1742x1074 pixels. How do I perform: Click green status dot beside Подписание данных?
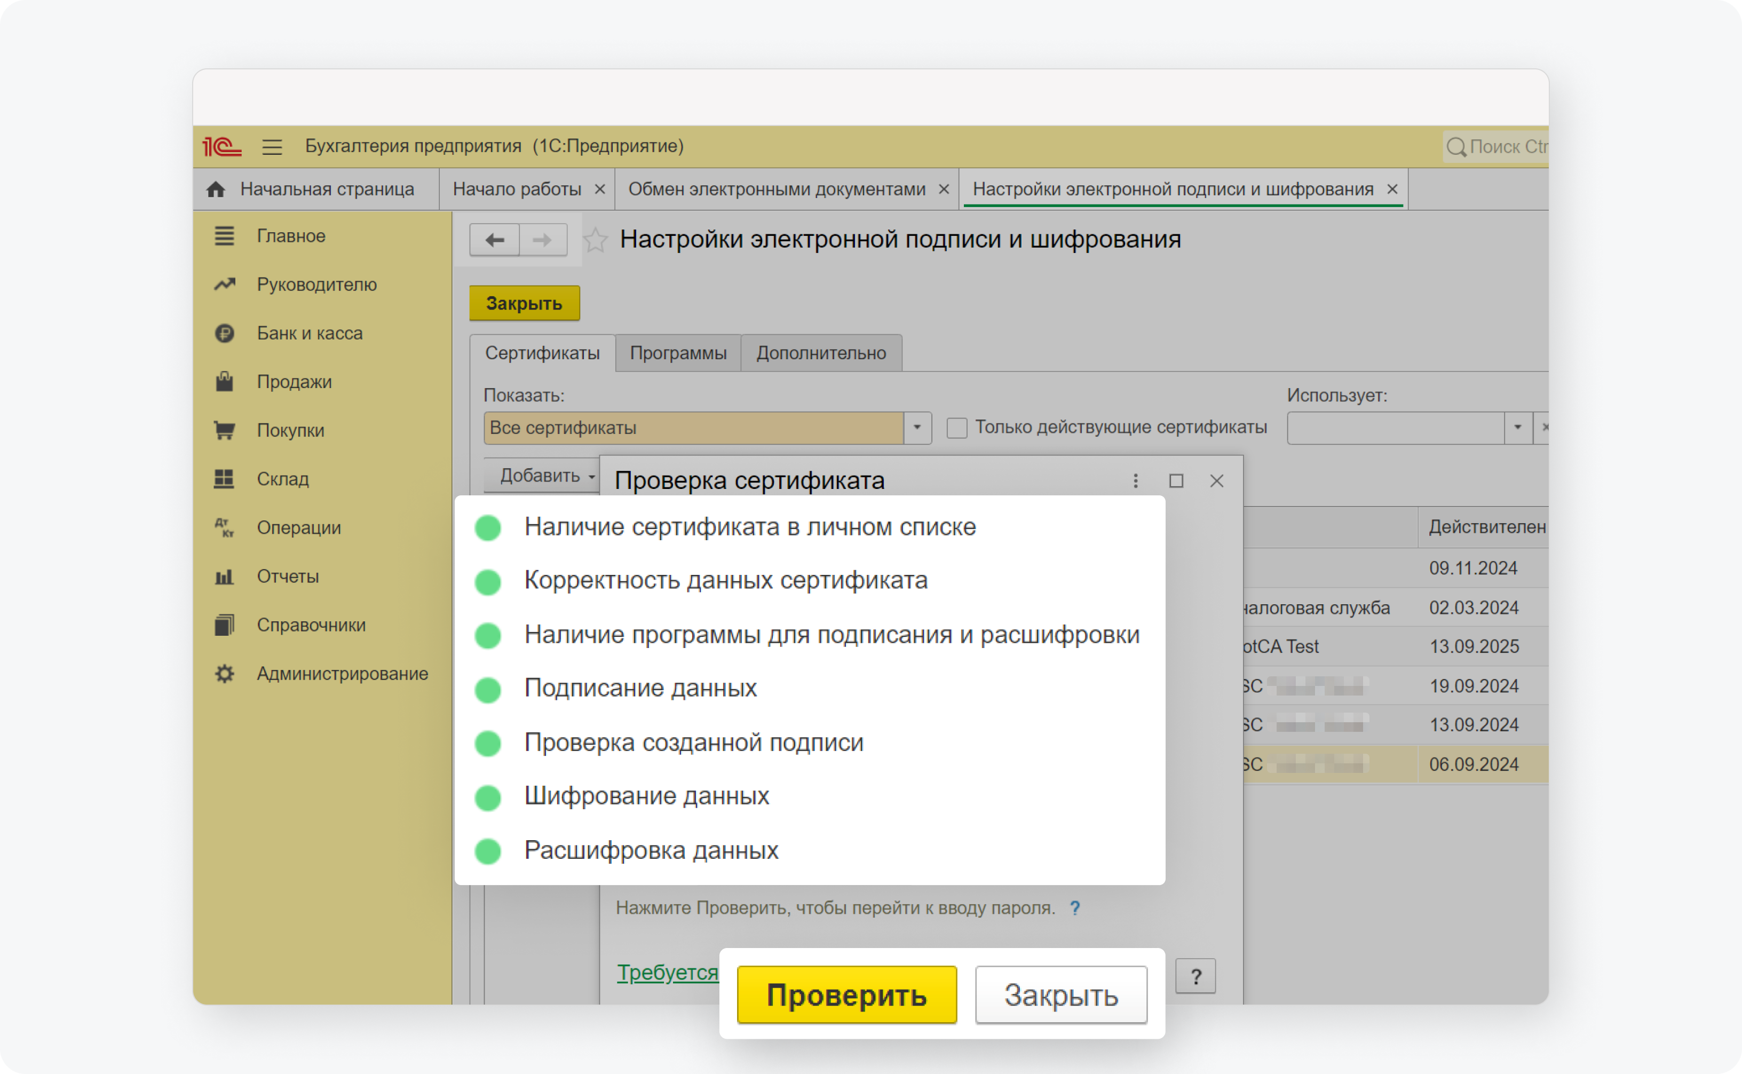coord(488,690)
